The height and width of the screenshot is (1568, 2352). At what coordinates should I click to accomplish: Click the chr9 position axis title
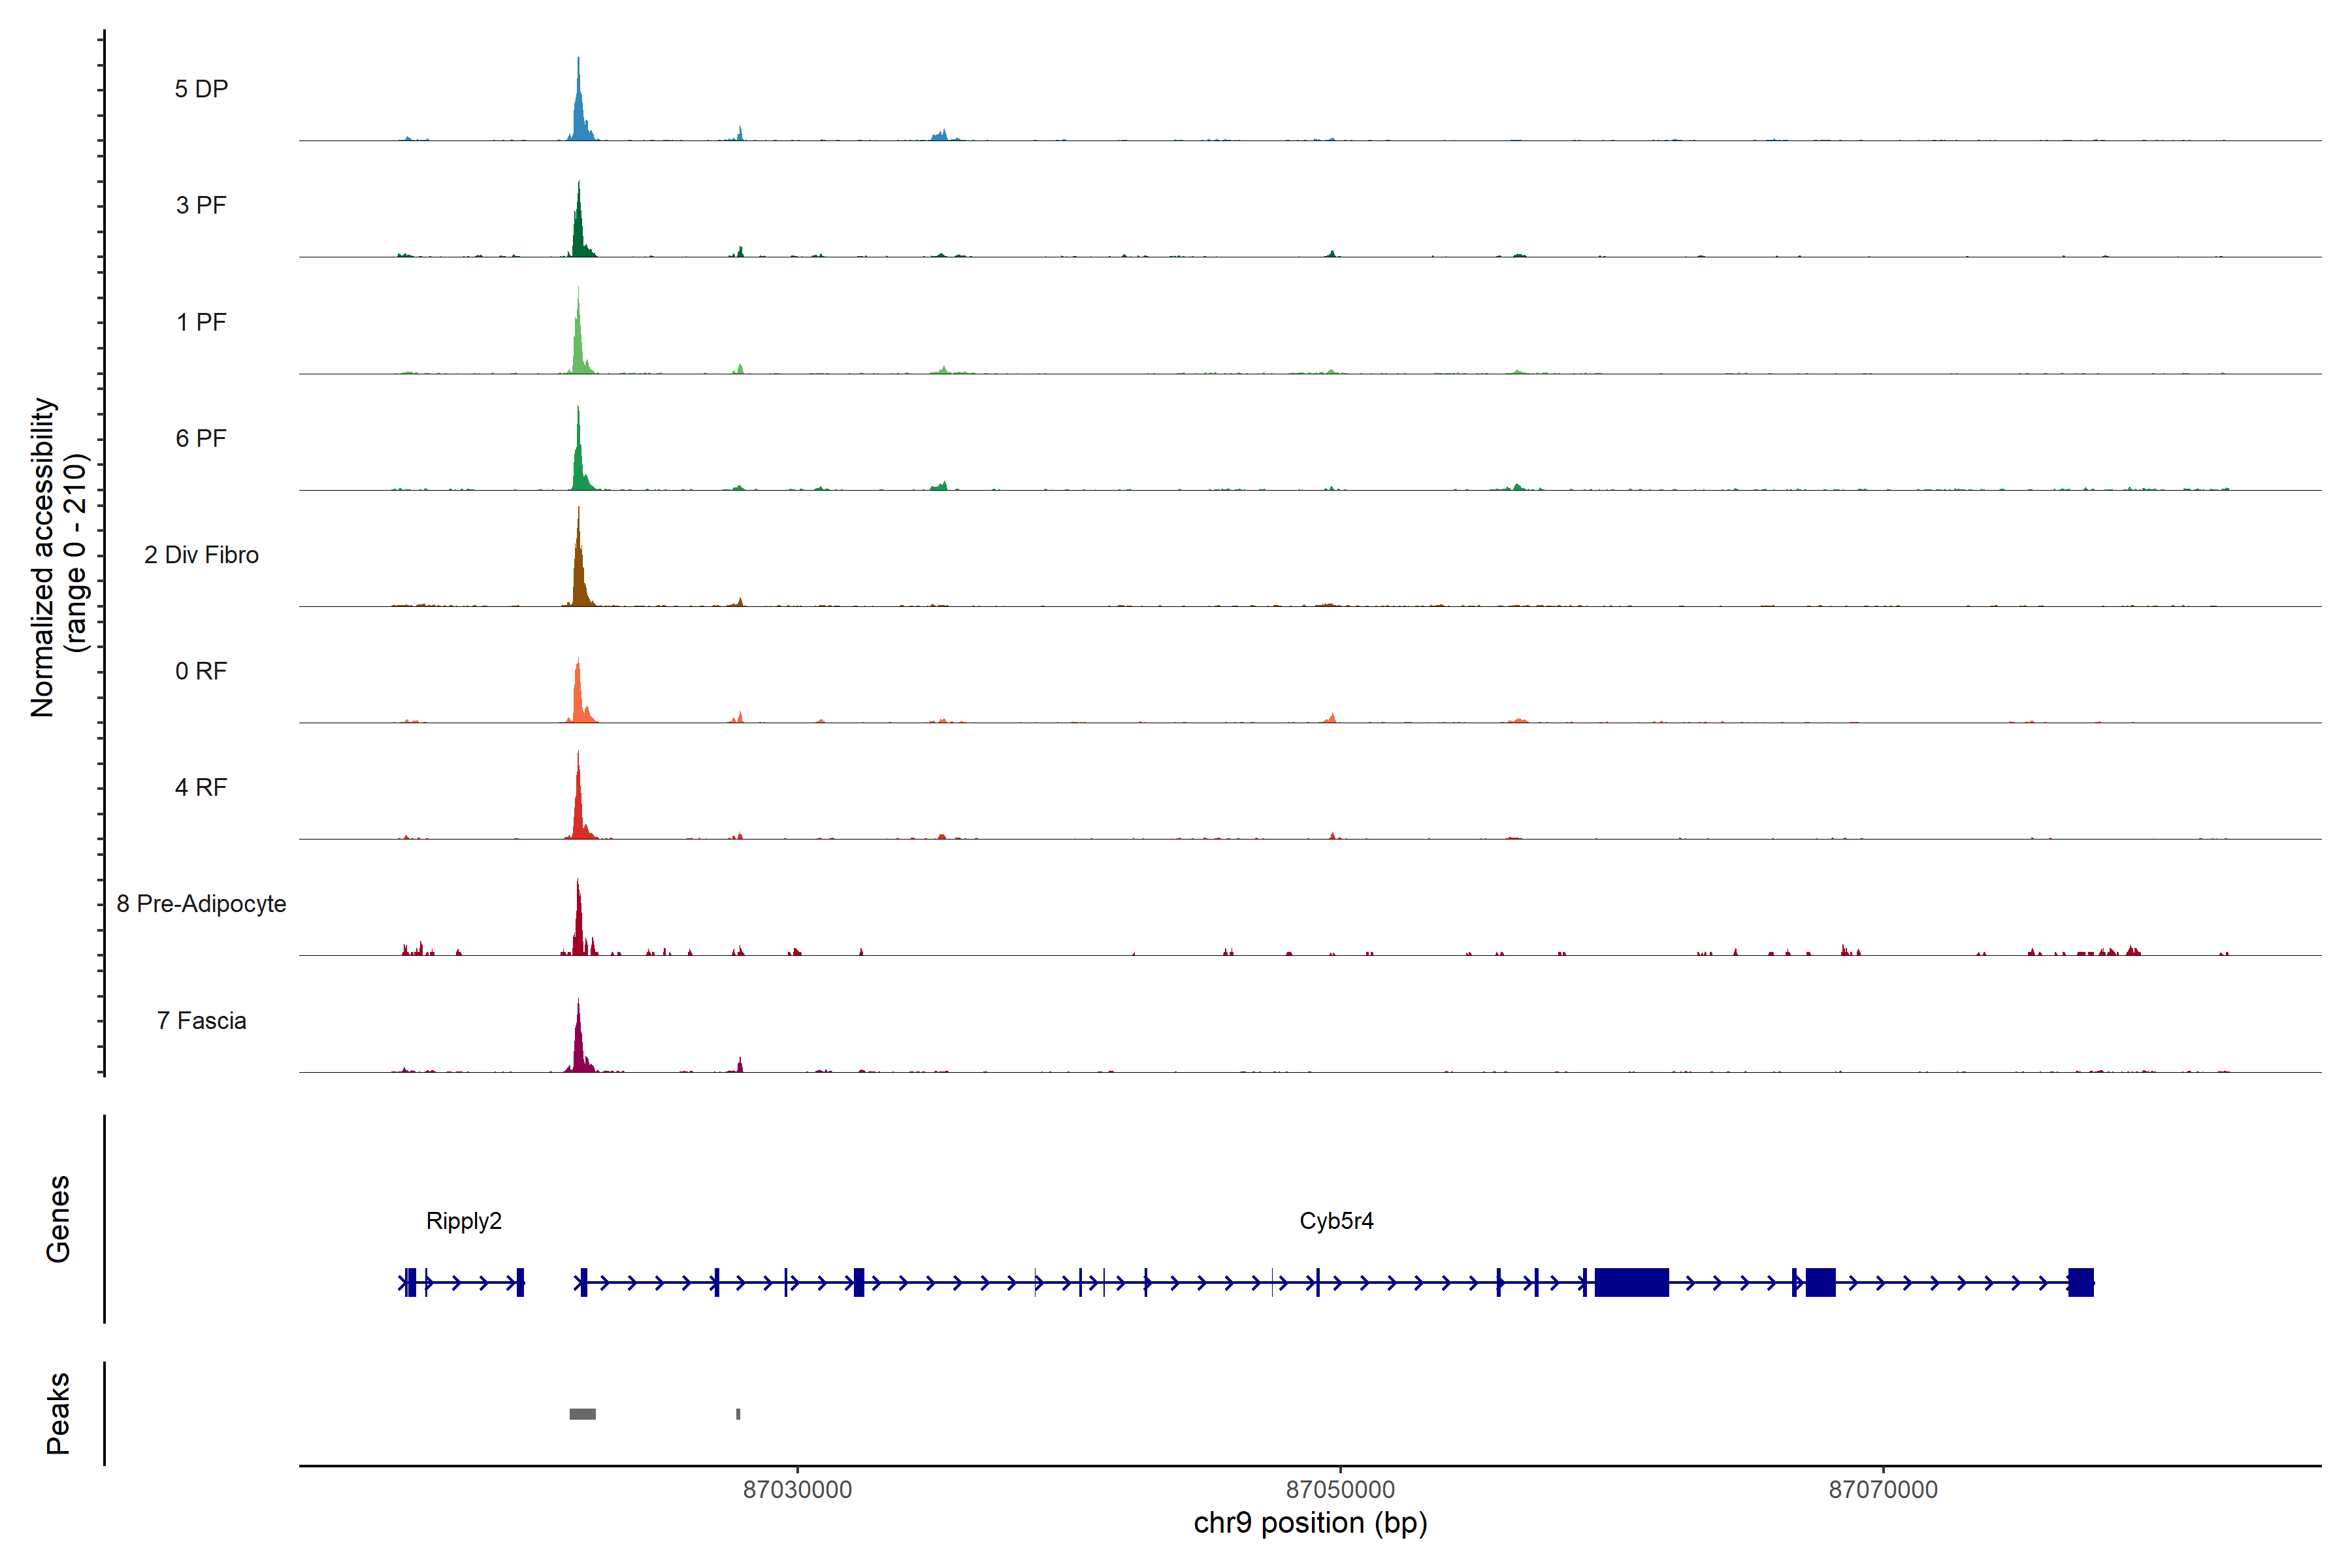click(x=1310, y=1523)
